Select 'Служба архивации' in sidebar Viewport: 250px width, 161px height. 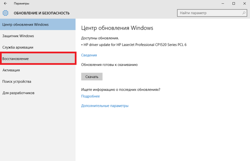click(37, 48)
